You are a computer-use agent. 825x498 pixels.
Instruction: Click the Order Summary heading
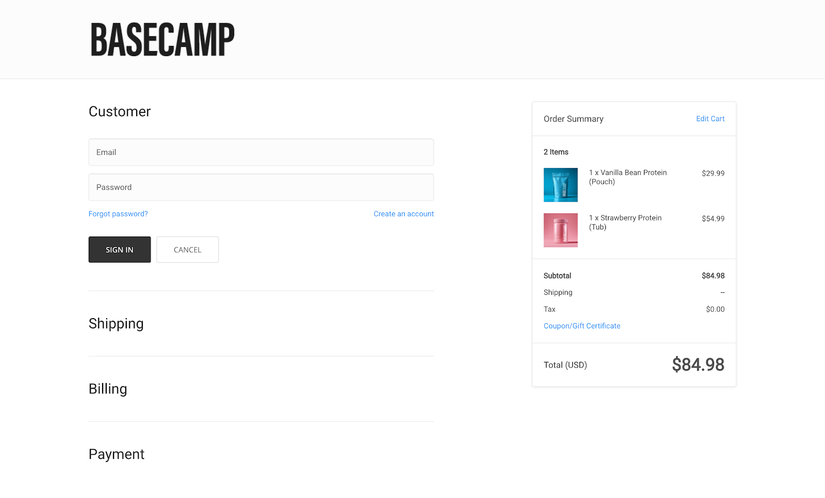[x=573, y=119]
